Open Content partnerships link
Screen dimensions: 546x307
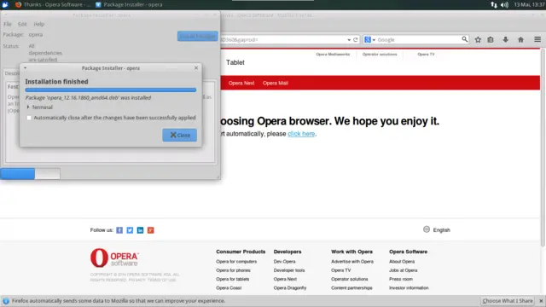351,288
